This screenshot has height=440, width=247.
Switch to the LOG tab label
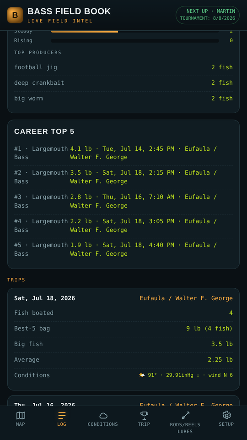point(62,424)
